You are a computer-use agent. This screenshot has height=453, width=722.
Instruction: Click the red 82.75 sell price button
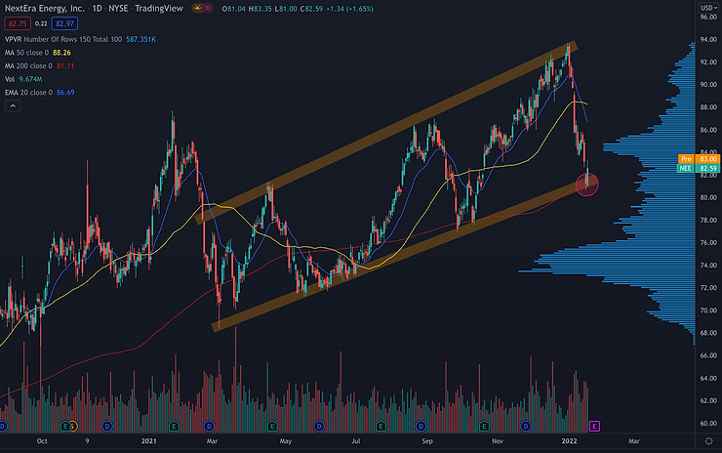point(18,23)
